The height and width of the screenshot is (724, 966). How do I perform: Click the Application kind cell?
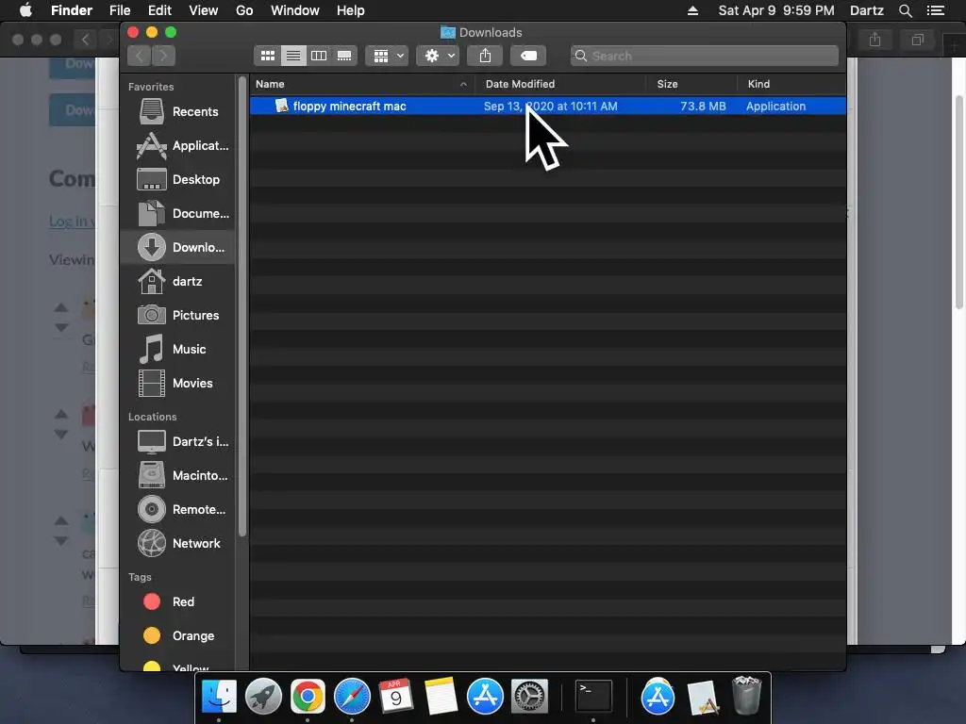[x=775, y=106]
